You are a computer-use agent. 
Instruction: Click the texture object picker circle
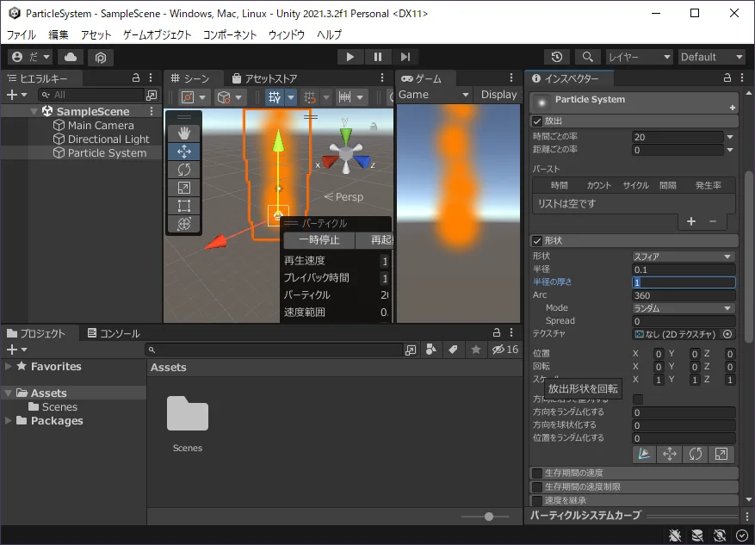727,334
